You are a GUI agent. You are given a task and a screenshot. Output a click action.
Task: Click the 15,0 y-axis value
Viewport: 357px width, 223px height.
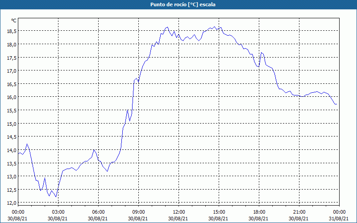pyautogui.click(x=12, y=124)
